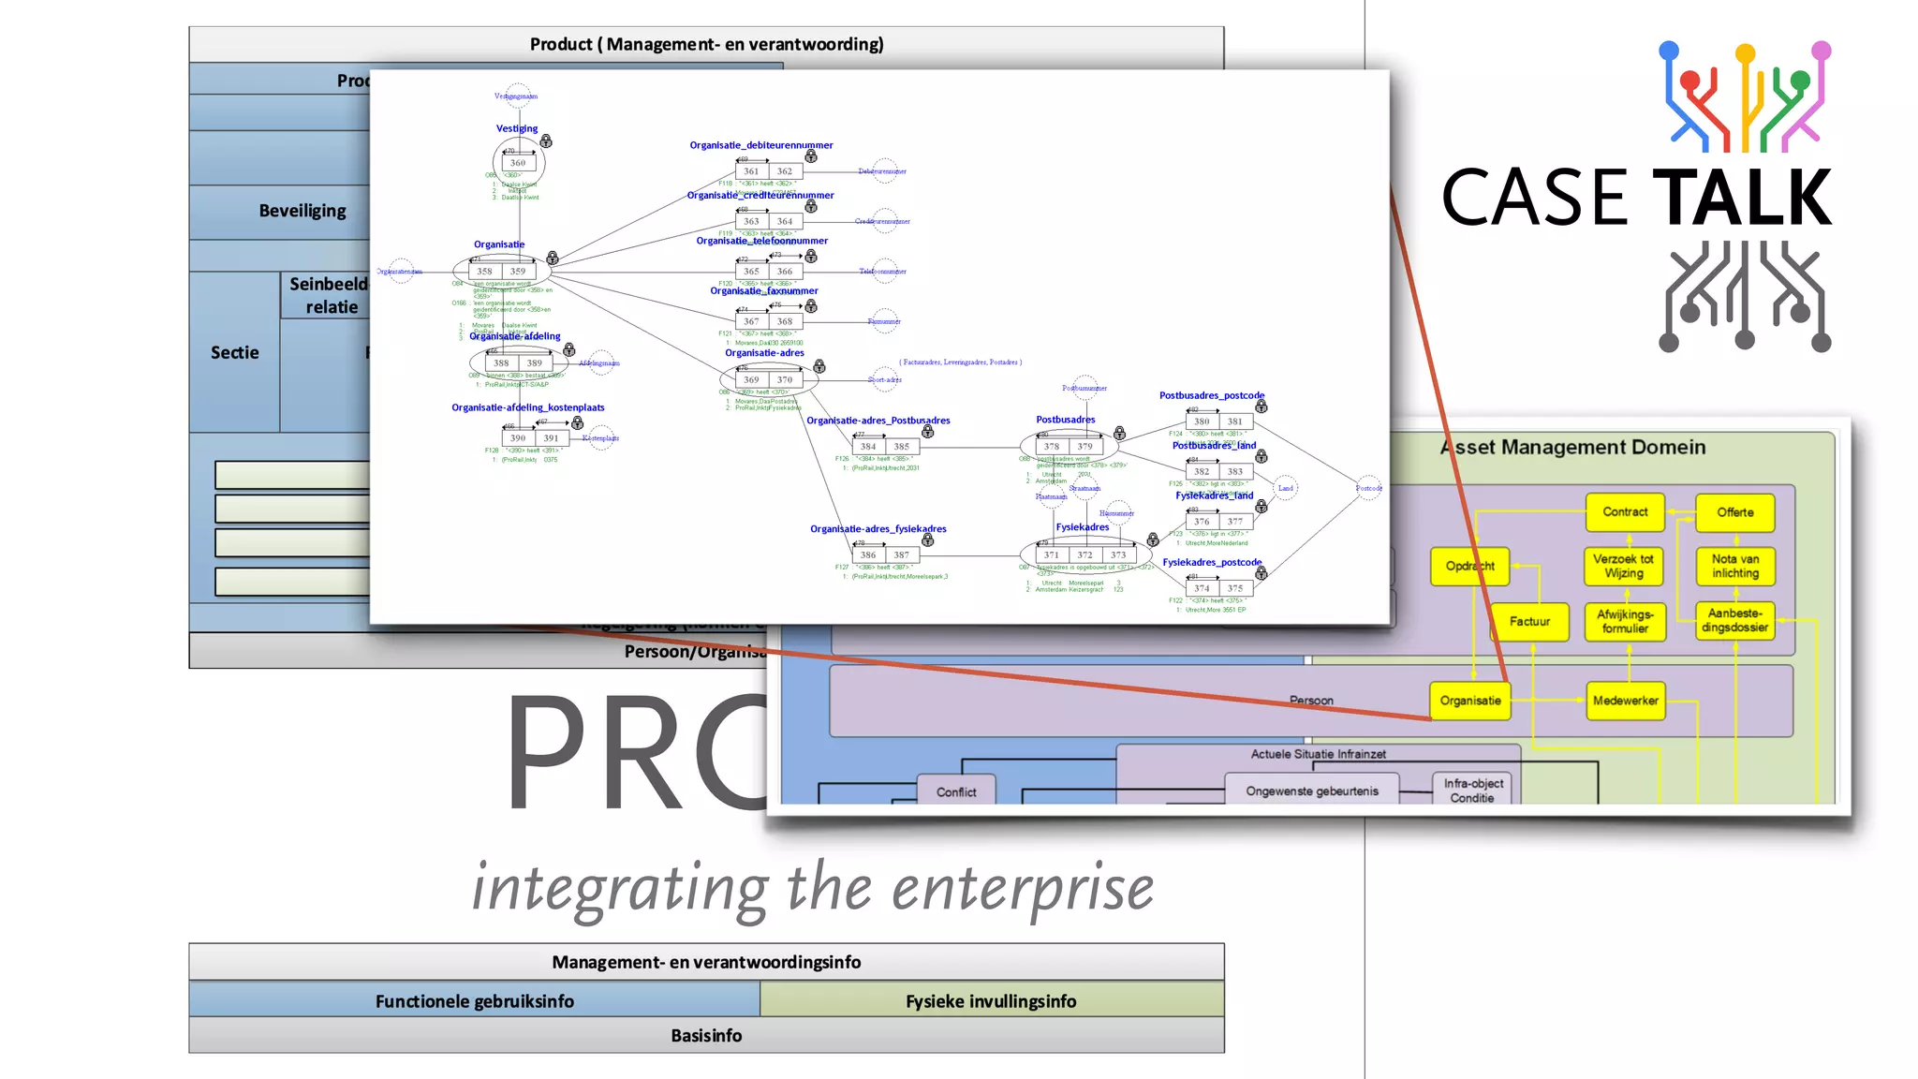Click the yellow Factuur box
The height and width of the screenshot is (1079, 1918).
[x=1529, y=622]
